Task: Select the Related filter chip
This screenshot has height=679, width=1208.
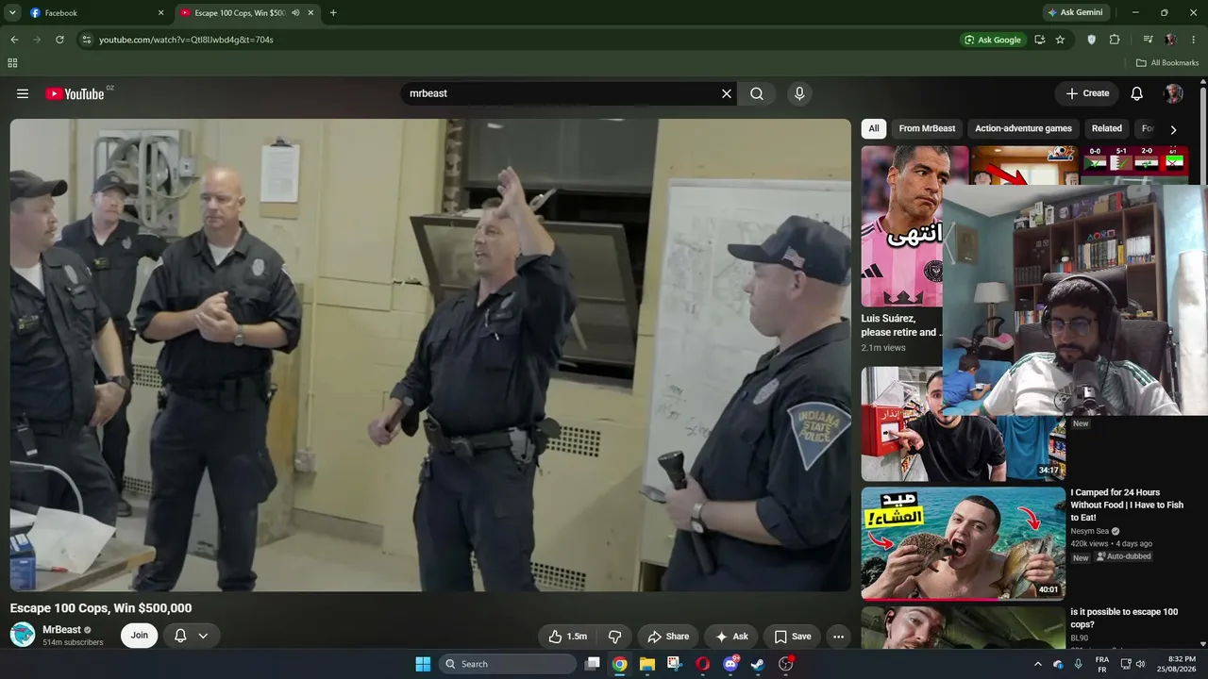Action: (1107, 128)
